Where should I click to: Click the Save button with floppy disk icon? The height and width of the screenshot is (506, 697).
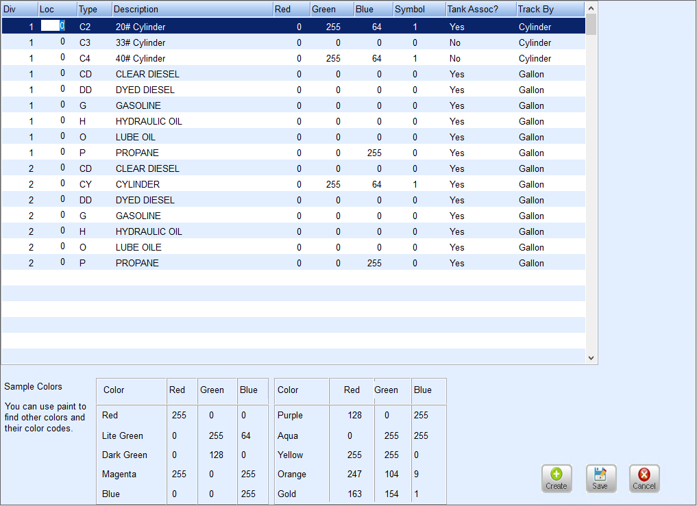[x=600, y=479]
